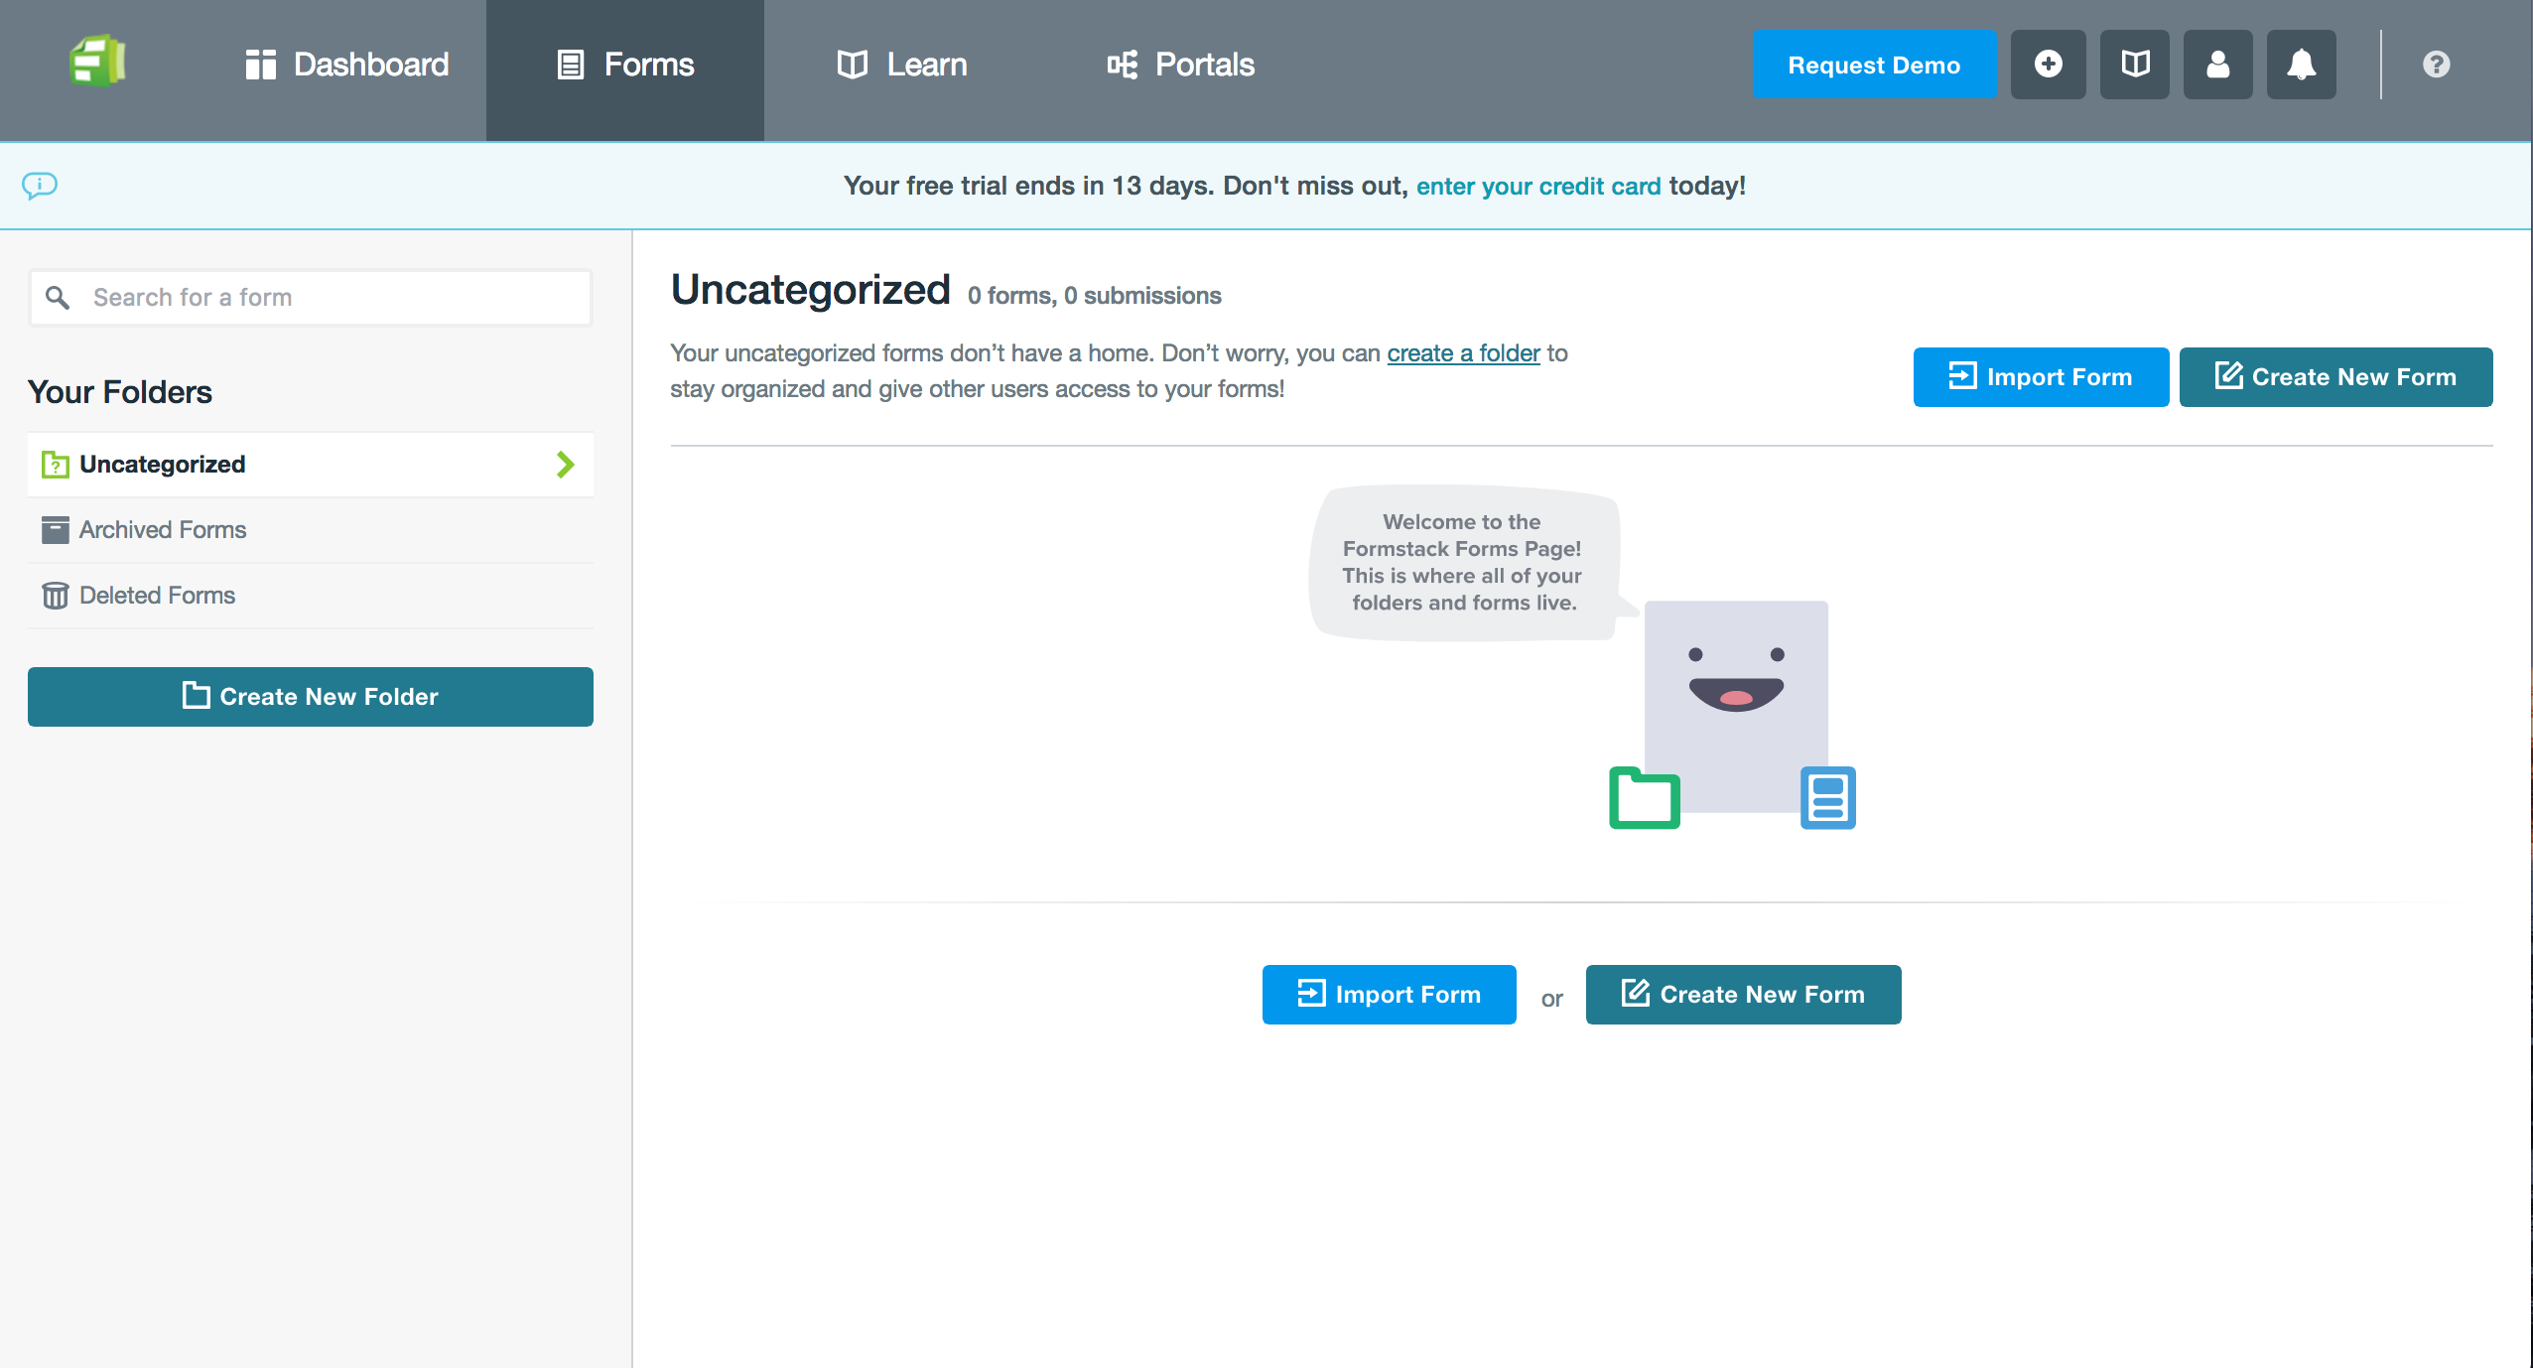The width and height of the screenshot is (2533, 1368).
Task: Click the Formstack logo
Action: click(x=97, y=62)
